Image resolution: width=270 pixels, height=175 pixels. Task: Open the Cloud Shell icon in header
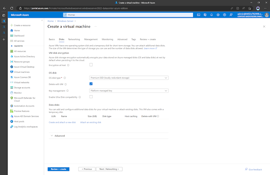coord(199,15)
